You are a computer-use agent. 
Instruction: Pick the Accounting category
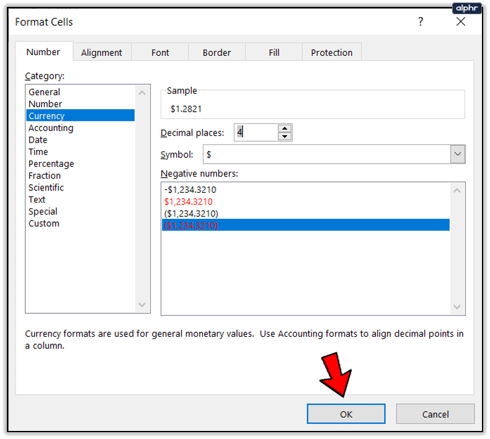(x=81, y=128)
